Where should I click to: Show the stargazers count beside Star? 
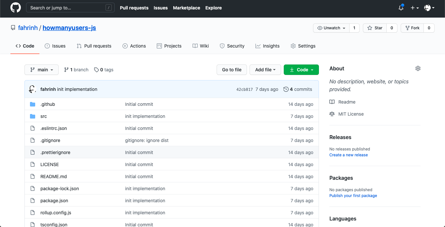click(392, 28)
